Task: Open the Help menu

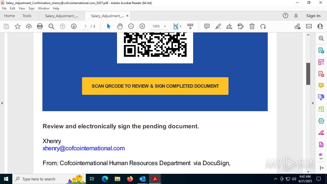Action: pos(56,8)
